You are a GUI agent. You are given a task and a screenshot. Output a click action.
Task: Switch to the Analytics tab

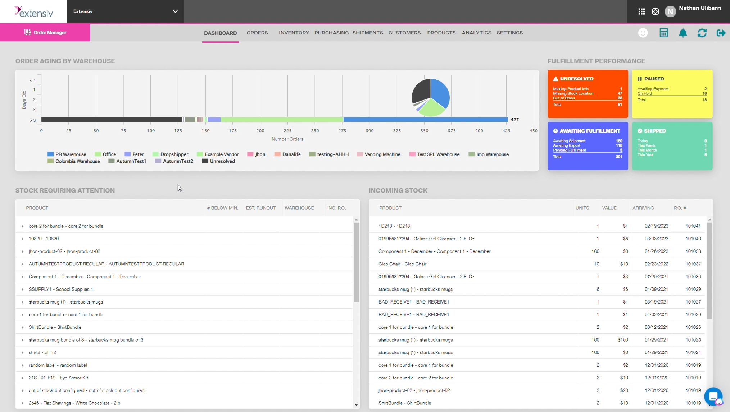tap(476, 33)
